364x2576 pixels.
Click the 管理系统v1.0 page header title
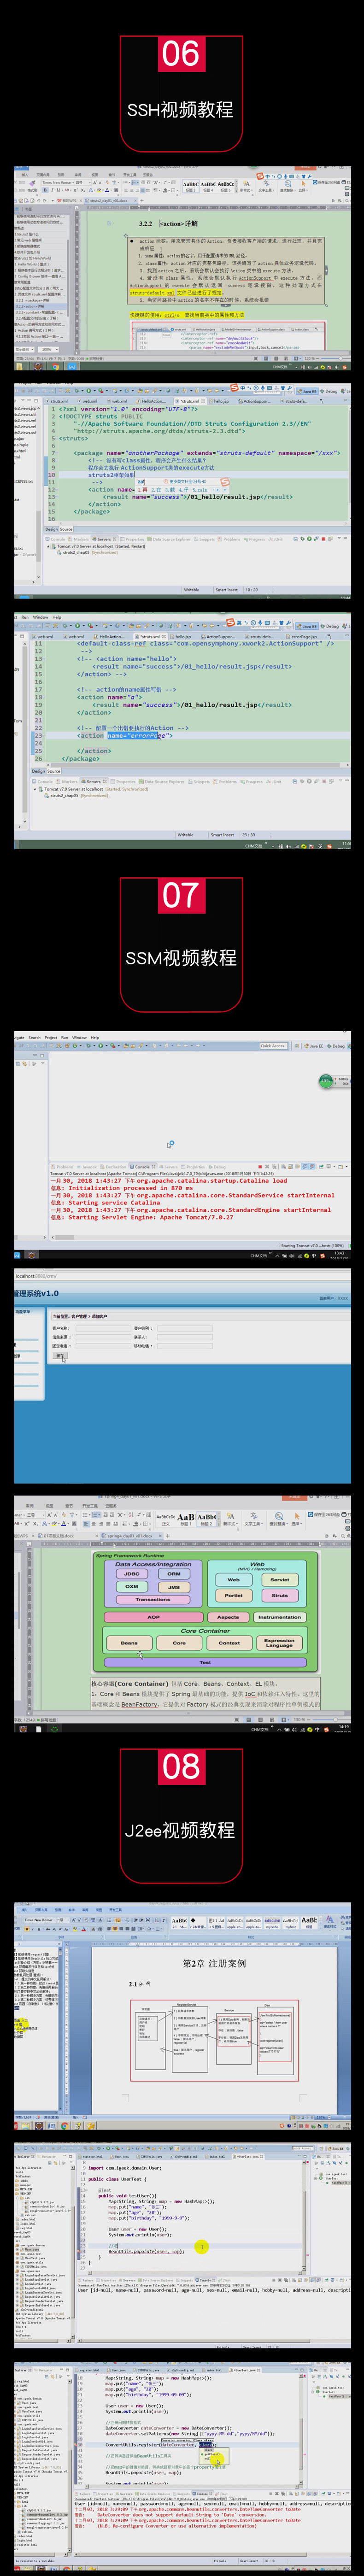[36, 1293]
